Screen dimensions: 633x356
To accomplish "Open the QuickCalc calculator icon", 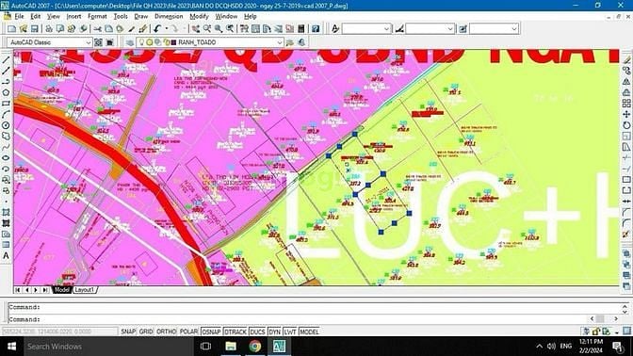I will point(301,28).
